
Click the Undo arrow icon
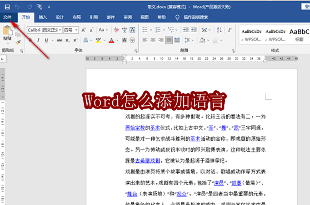coord(17,7)
